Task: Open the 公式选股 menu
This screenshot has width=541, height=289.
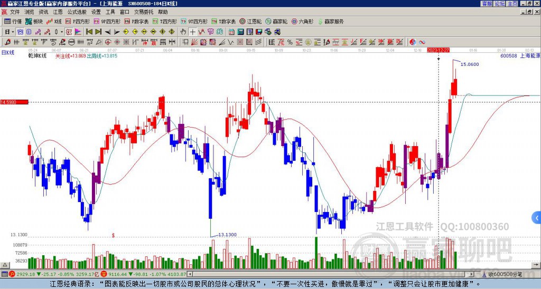Action: point(77,12)
